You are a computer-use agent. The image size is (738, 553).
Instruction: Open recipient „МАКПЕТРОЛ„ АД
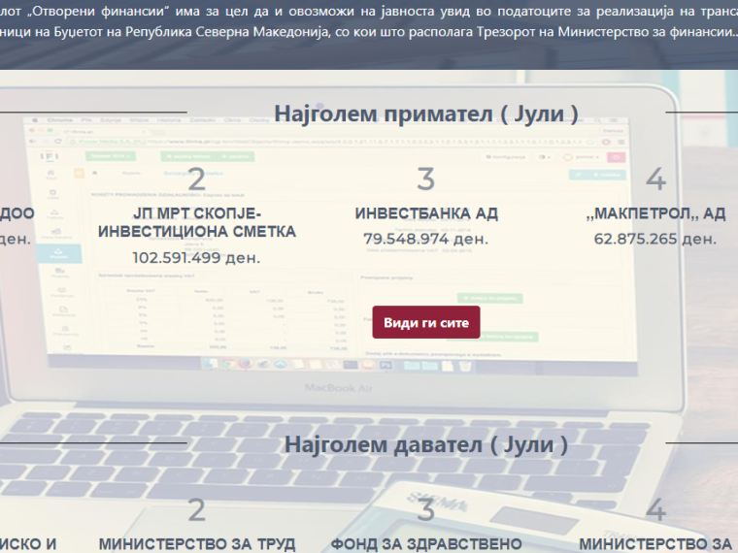coord(655,213)
